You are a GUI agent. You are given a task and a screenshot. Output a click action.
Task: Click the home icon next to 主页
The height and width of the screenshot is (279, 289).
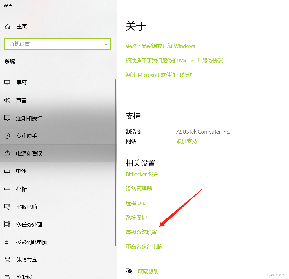click(8, 27)
